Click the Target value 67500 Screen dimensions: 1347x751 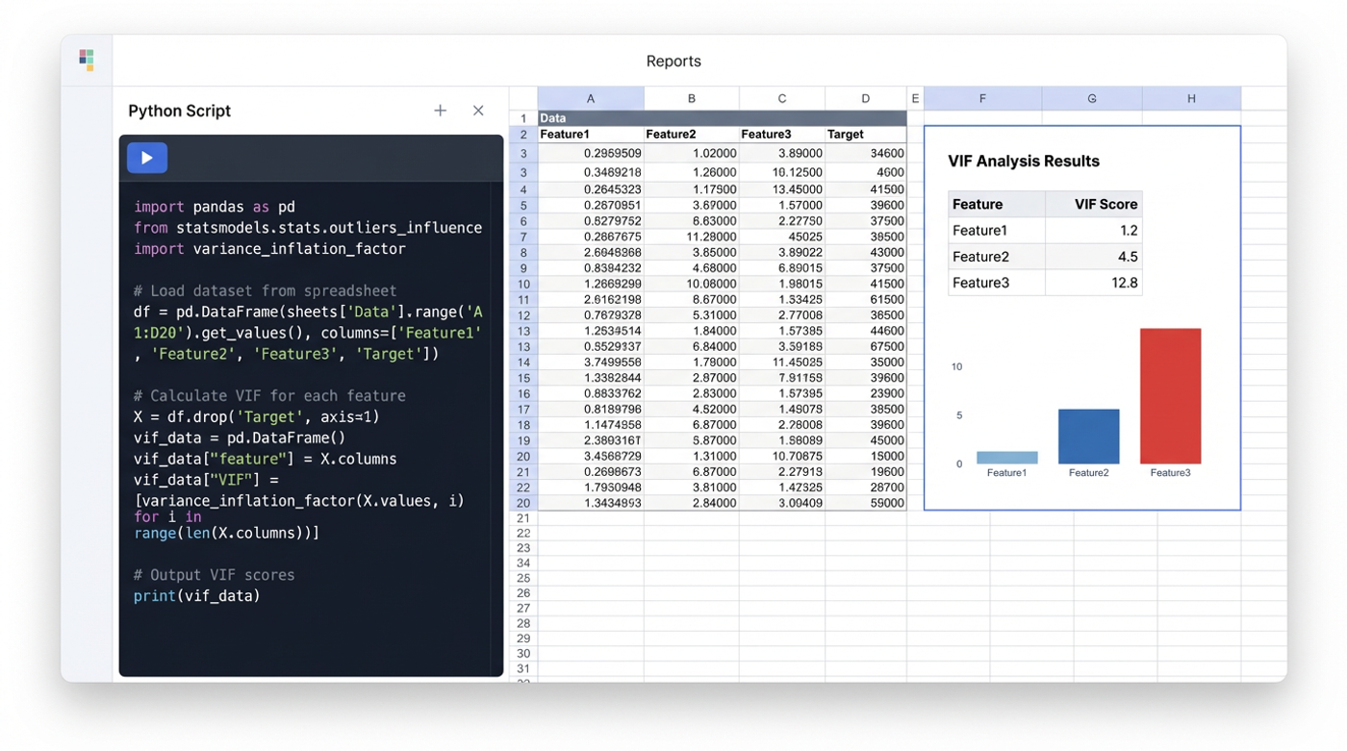[866, 346]
